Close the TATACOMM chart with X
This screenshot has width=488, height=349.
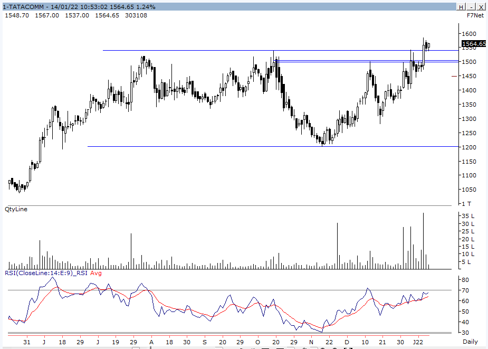click(482, 7)
